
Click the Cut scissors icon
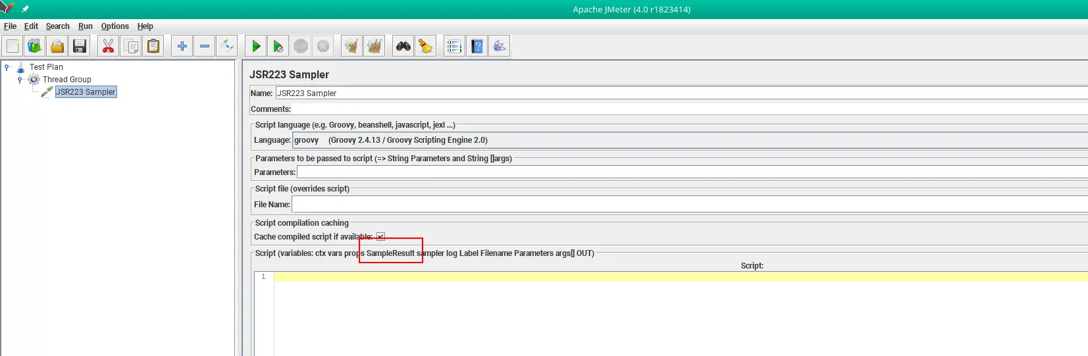[108, 46]
